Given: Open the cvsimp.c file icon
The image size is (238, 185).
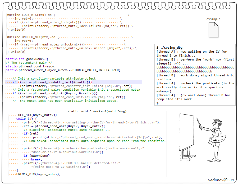Looking at the screenshot, I should point(213,30).
